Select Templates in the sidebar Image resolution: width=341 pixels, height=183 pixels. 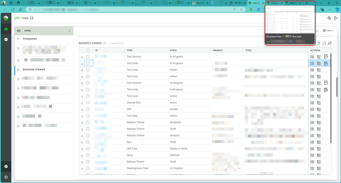[30, 39]
